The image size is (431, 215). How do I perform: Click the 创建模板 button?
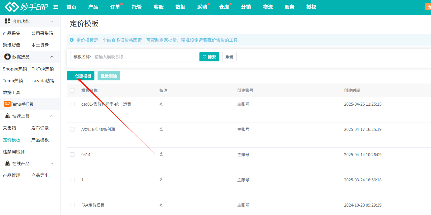coord(80,76)
